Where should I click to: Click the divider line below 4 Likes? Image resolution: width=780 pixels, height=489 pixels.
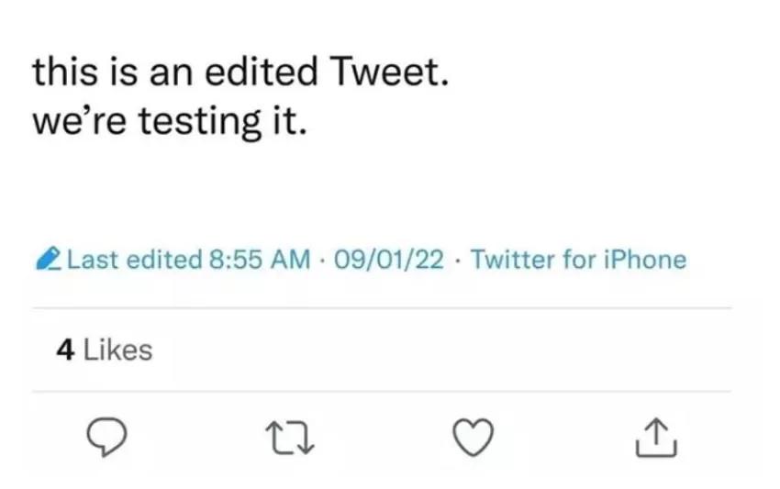click(382, 392)
